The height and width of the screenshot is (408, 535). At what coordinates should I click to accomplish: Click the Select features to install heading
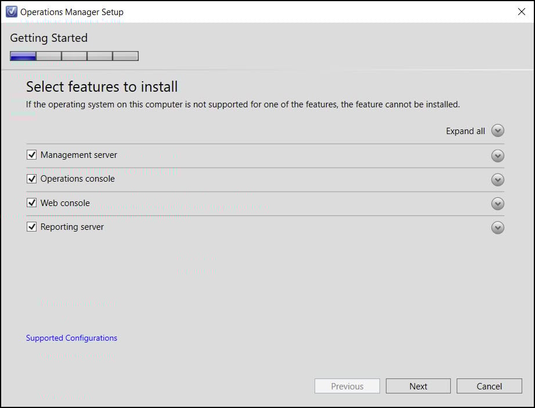pyautogui.click(x=102, y=86)
